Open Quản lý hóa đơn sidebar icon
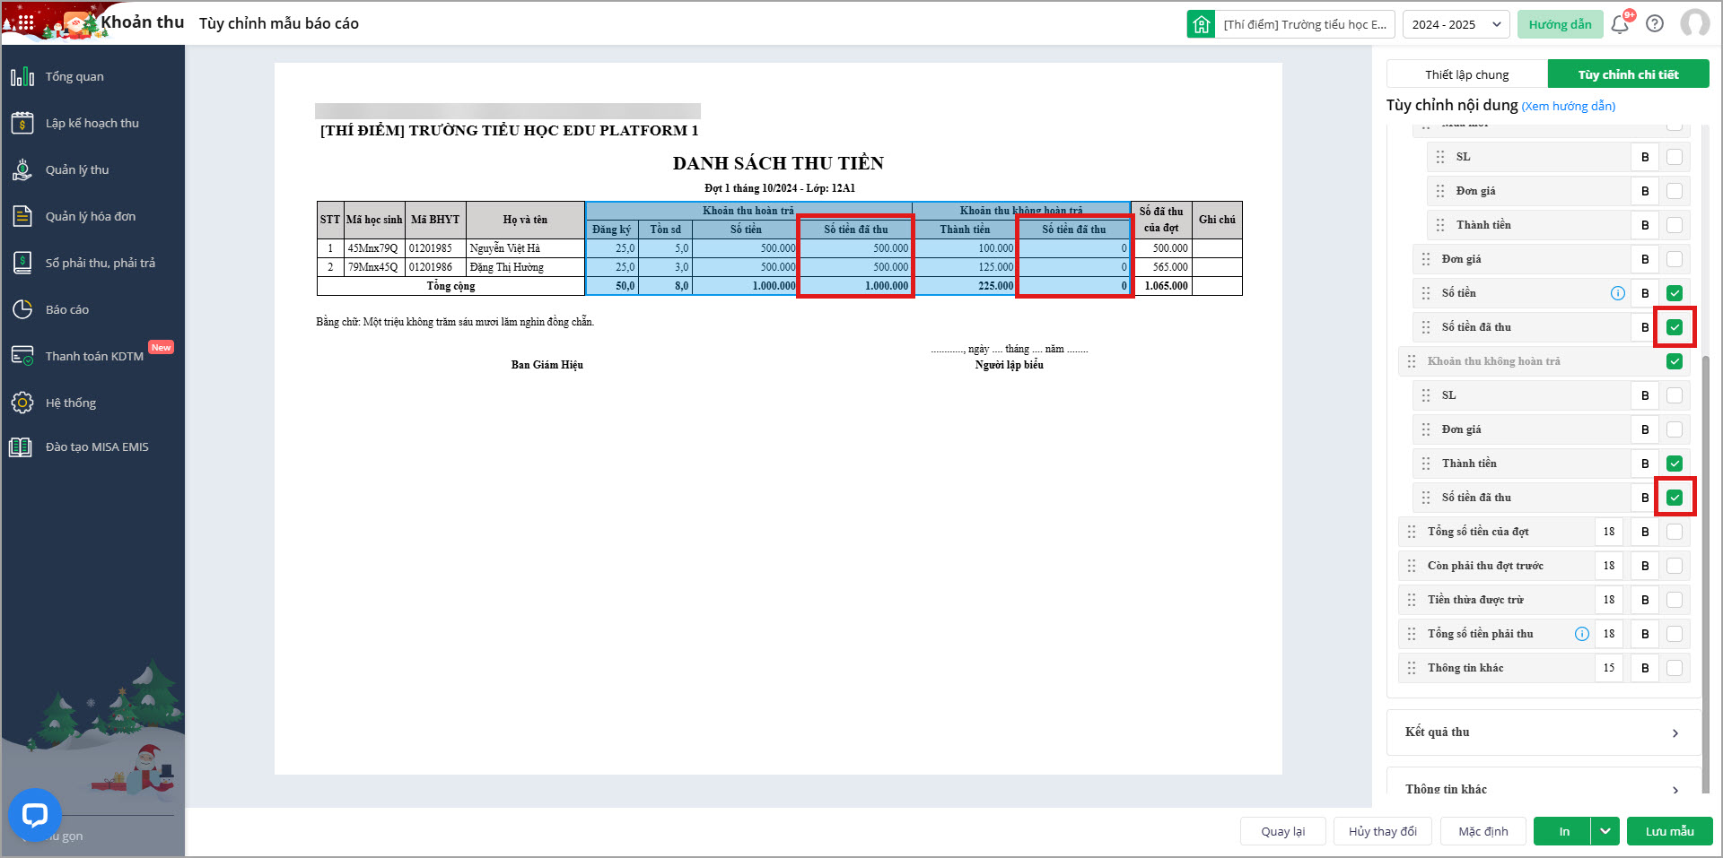 click(22, 216)
